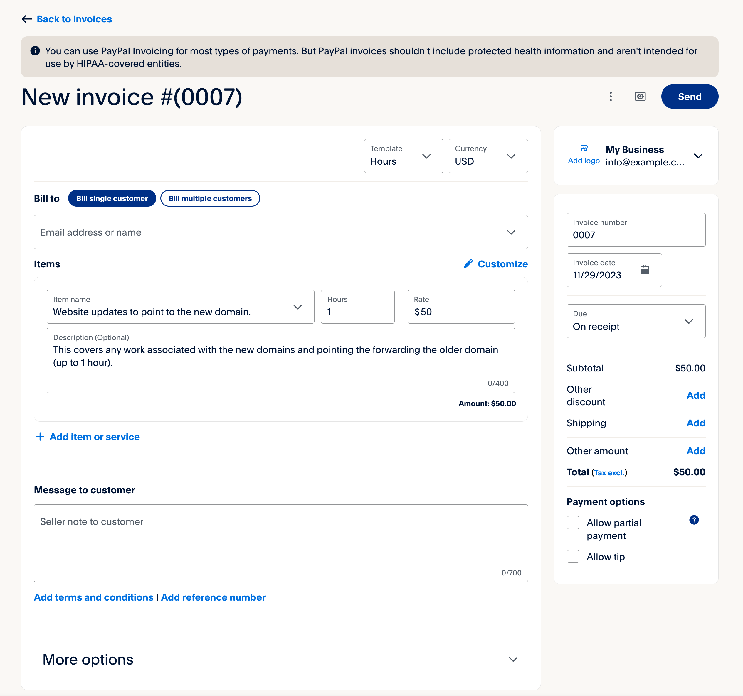The image size is (743, 696).
Task: Click the Customize pencil icon
Action: point(468,263)
